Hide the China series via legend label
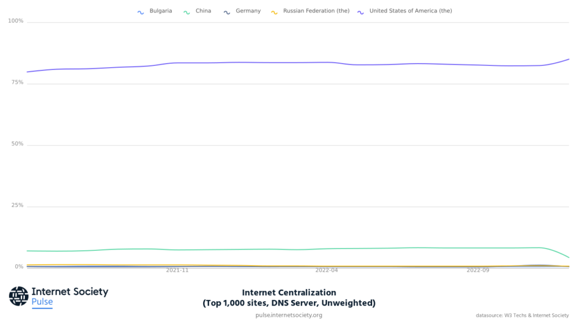The image size is (578, 327). click(203, 11)
